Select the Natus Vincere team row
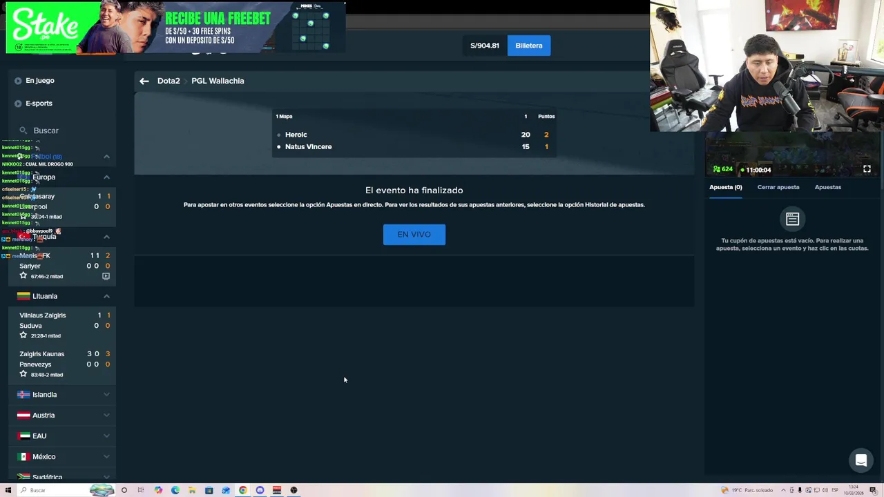The width and height of the screenshot is (884, 497). pos(414,146)
